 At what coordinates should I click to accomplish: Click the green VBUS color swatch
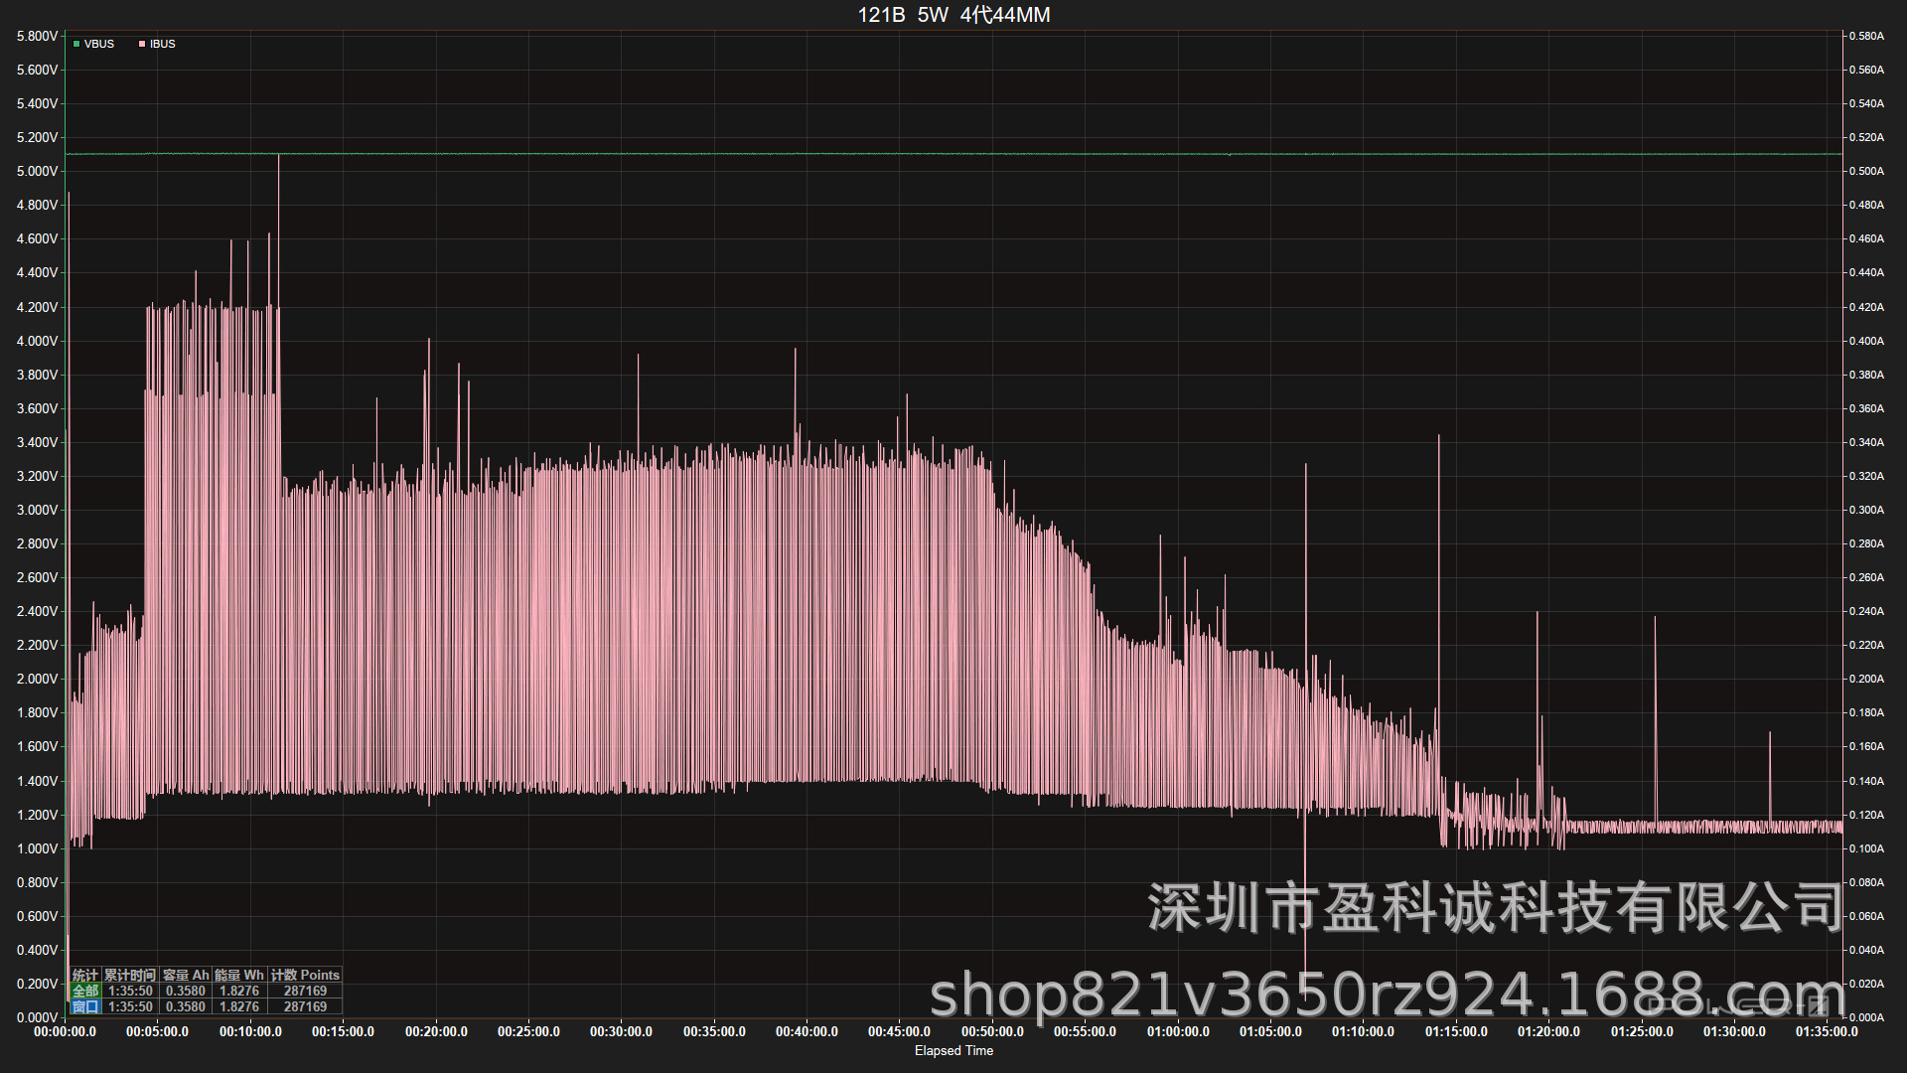(x=76, y=44)
